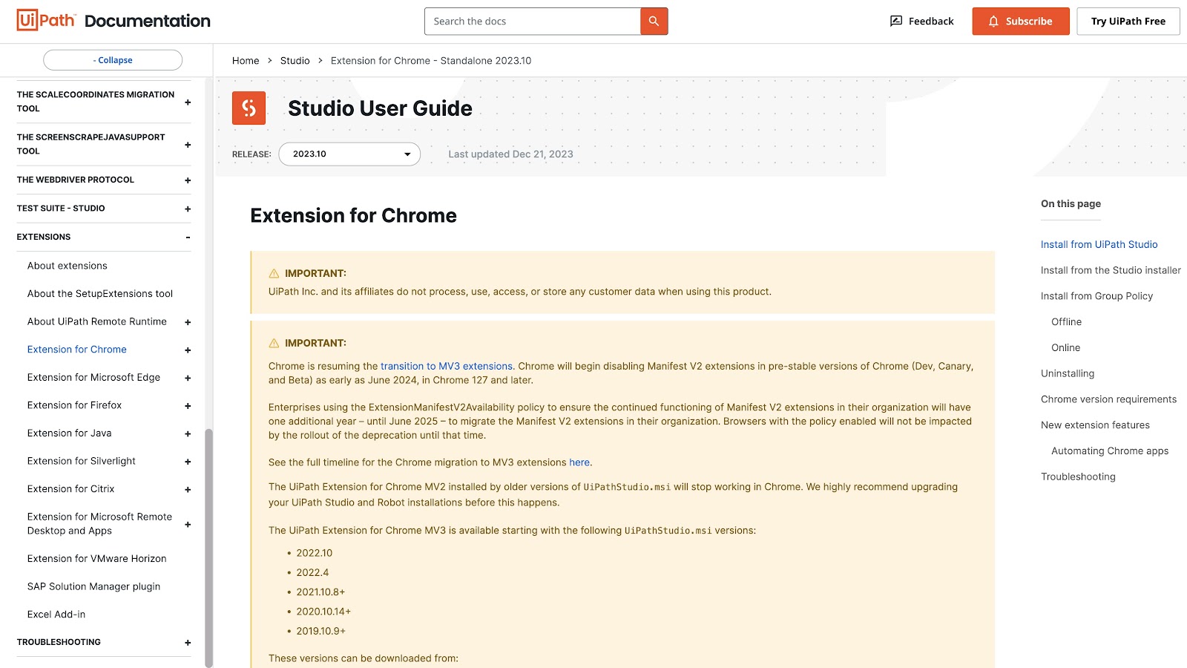Viewport: 1187px width, 668px height.
Task: Click the orange search magnifier icon
Action: [653, 21]
